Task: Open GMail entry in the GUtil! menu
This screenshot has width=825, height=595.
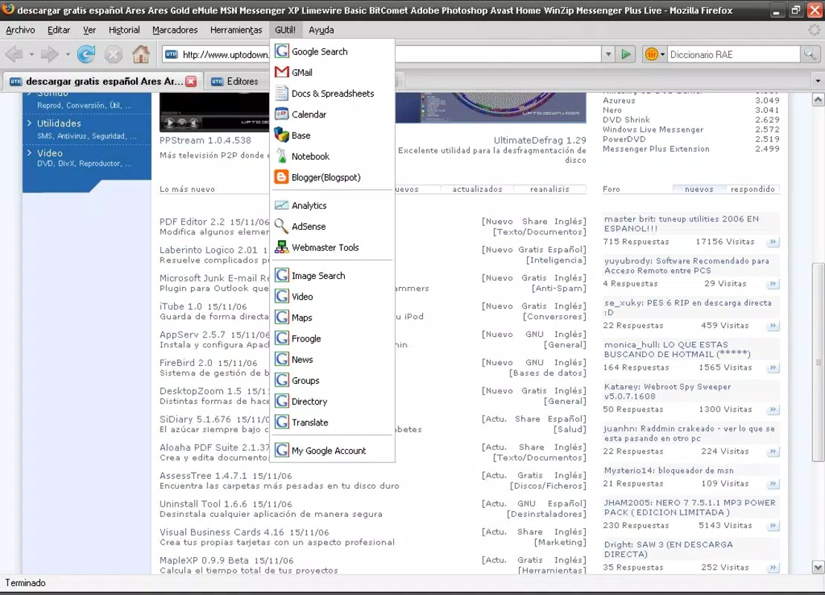Action: point(332,73)
